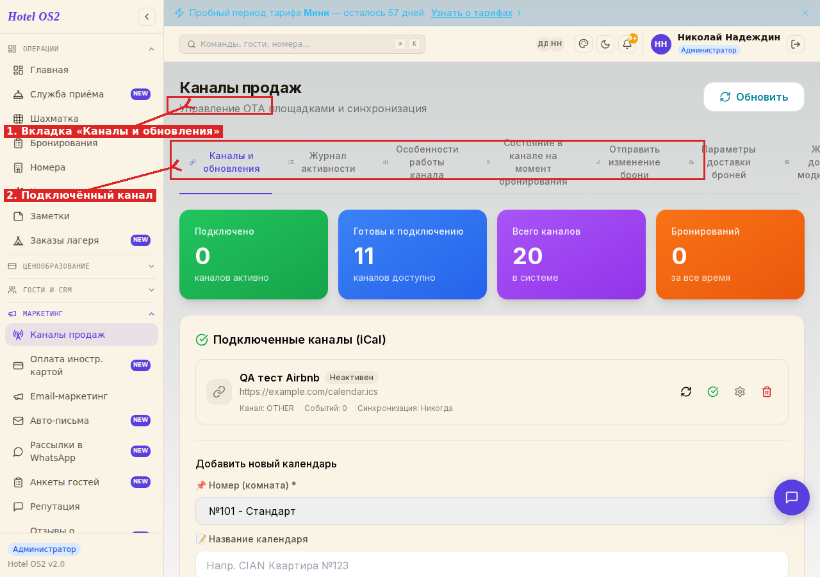820x577 pixels.
Task: Open settings for QA тест Airbnb
Action: 740,392
